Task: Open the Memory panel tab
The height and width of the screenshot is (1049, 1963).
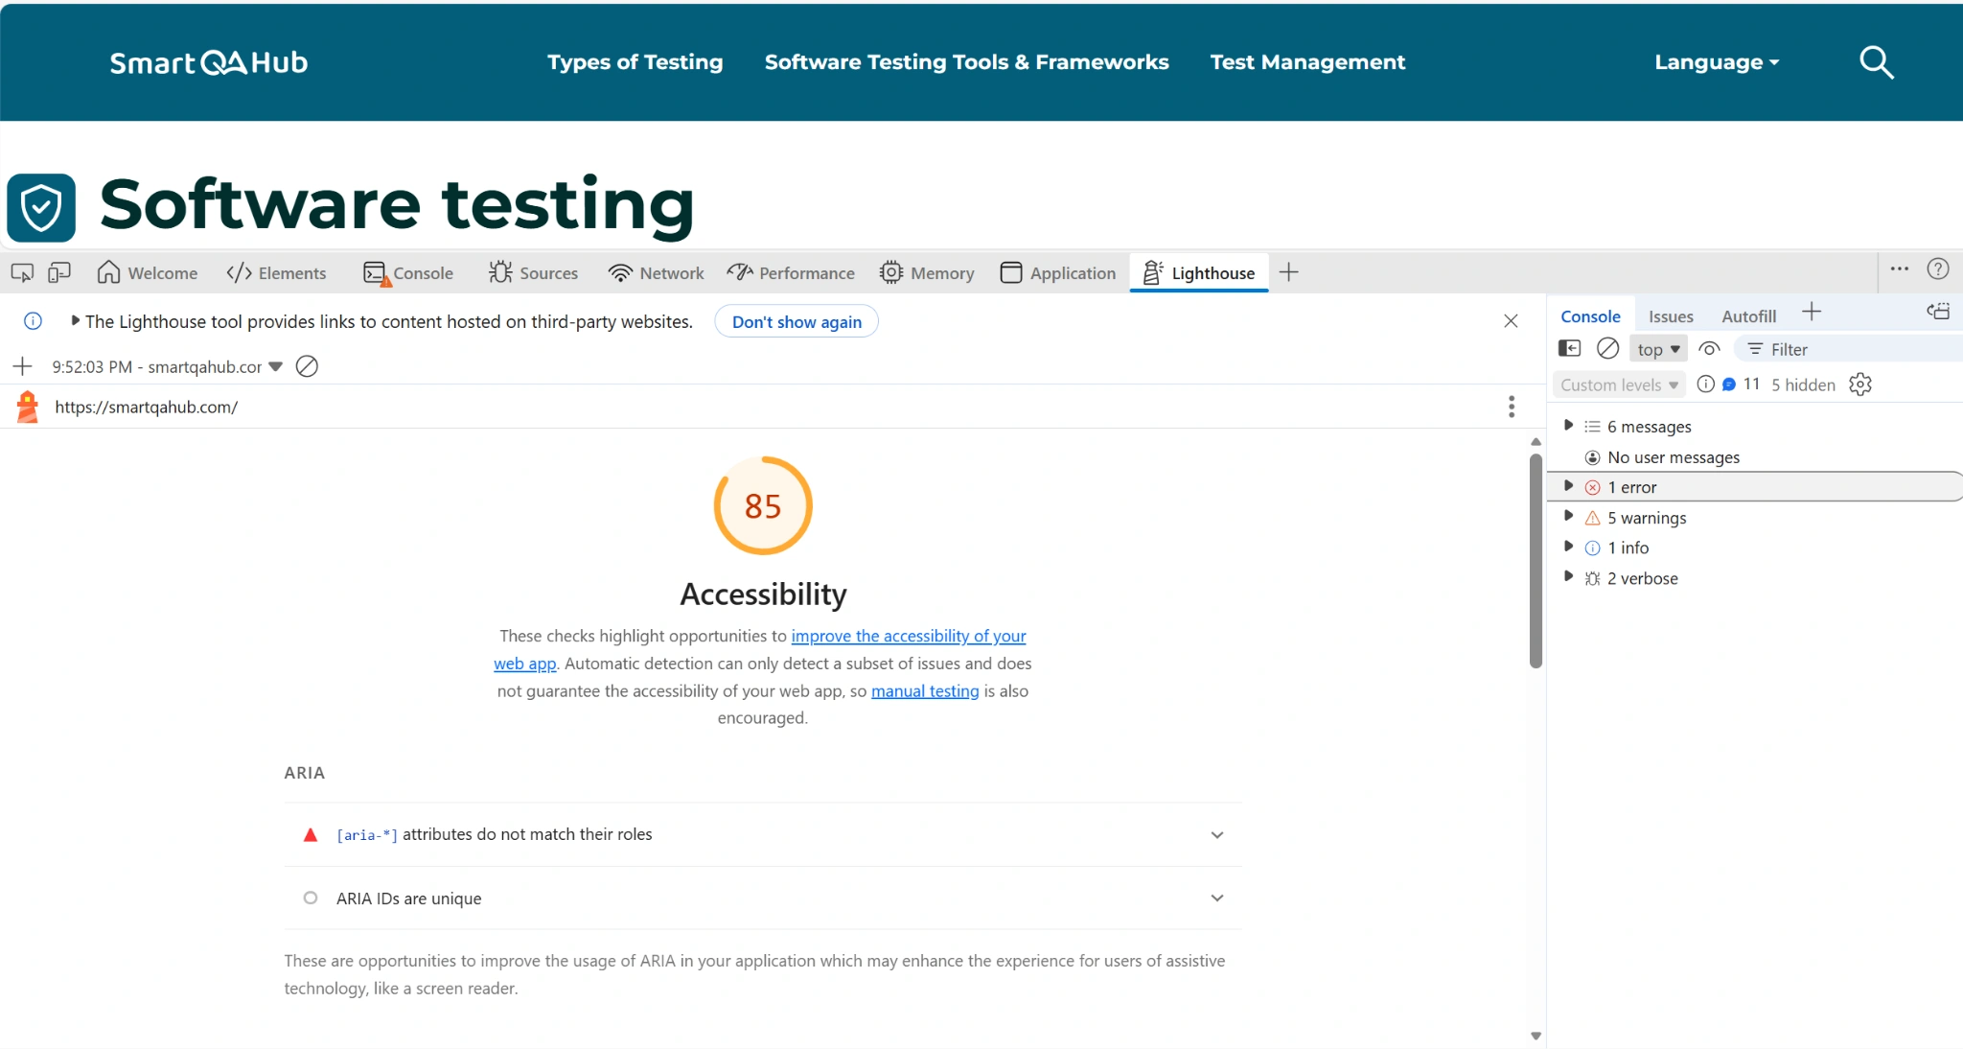Action: [x=927, y=272]
